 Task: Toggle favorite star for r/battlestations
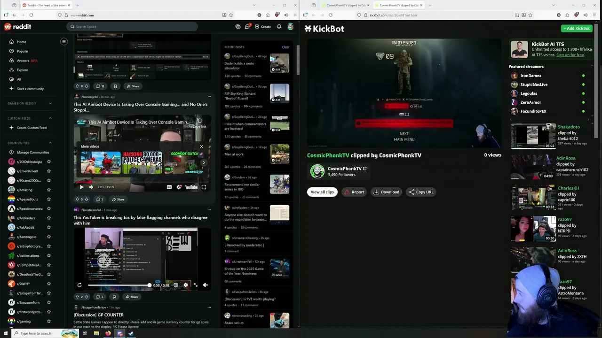point(48,255)
